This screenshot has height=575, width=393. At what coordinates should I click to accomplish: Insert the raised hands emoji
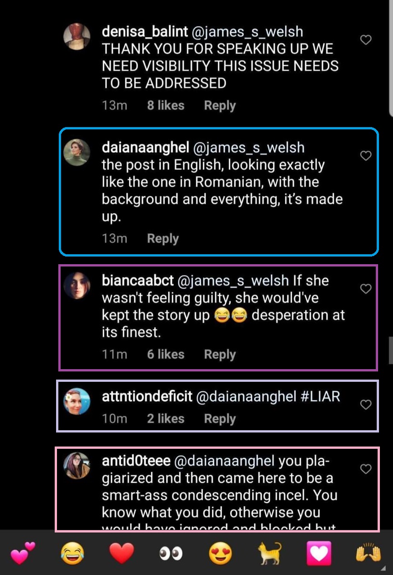click(369, 554)
